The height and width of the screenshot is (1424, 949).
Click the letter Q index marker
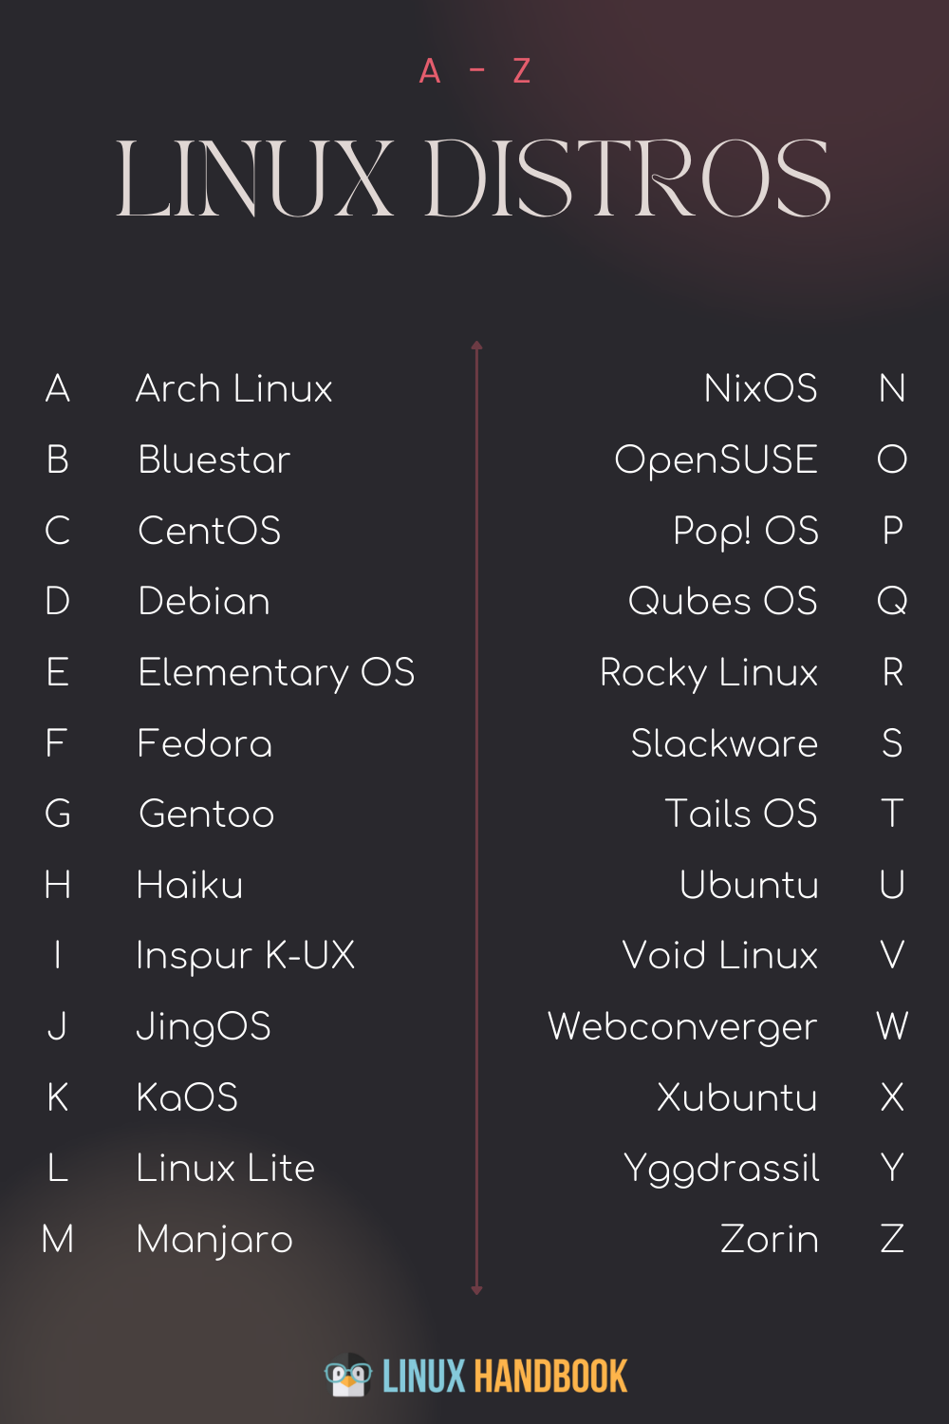(892, 602)
